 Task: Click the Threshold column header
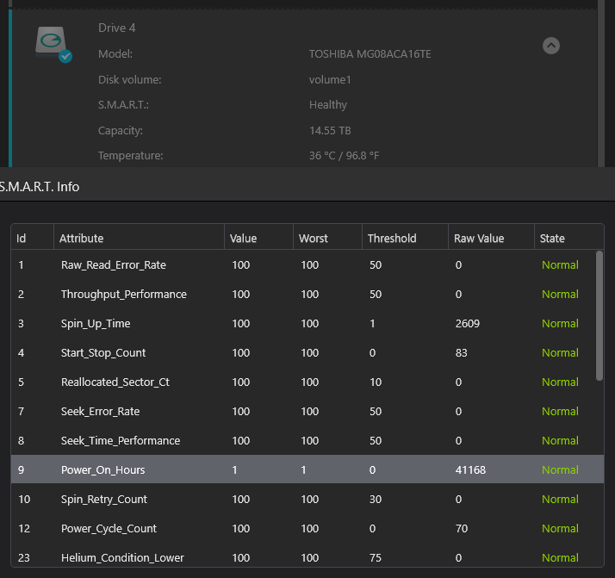pyautogui.click(x=405, y=238)
